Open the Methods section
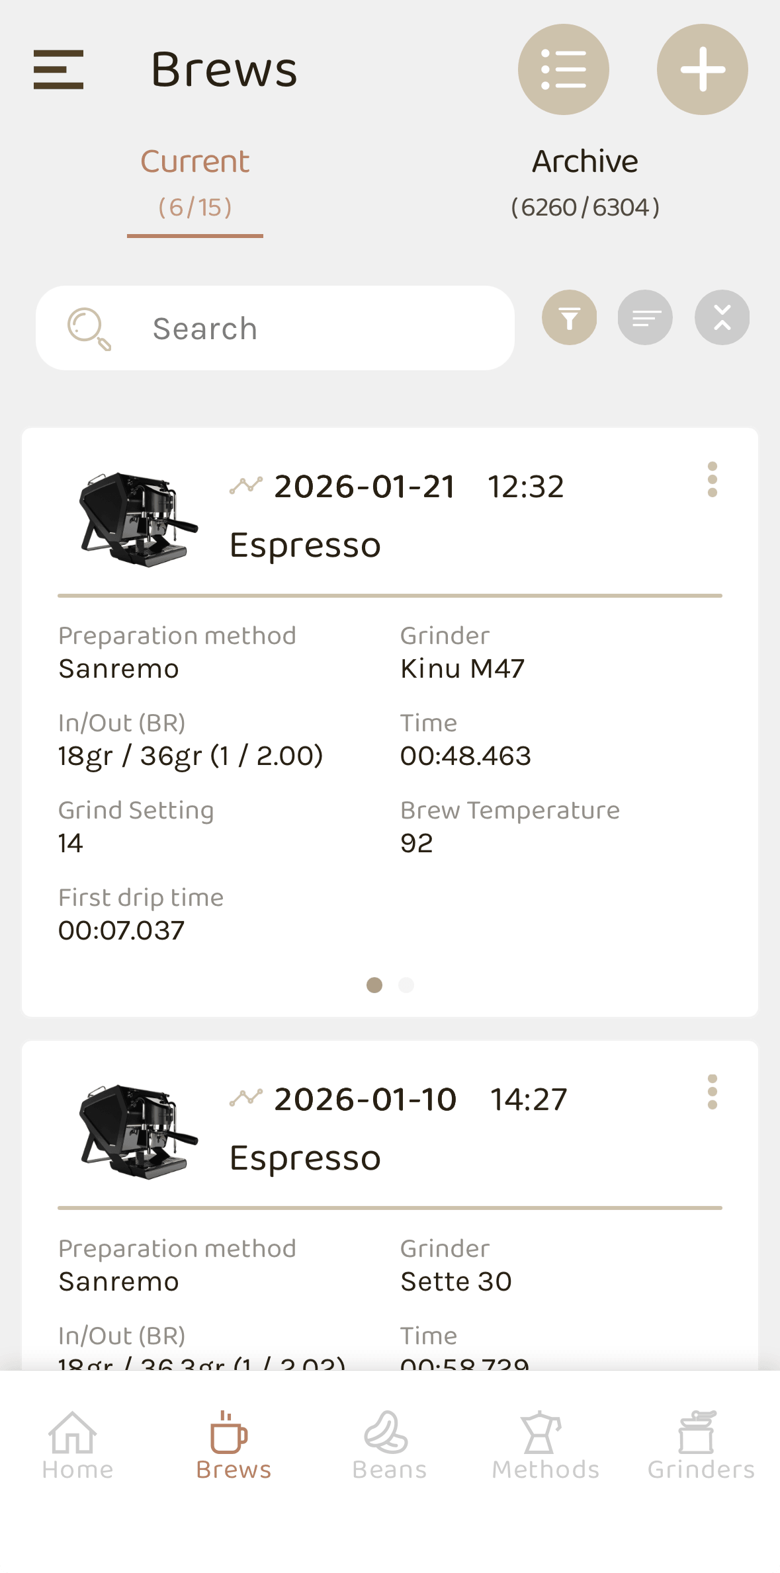This screenshot has width=780, height=1573. coord(545,1446)
